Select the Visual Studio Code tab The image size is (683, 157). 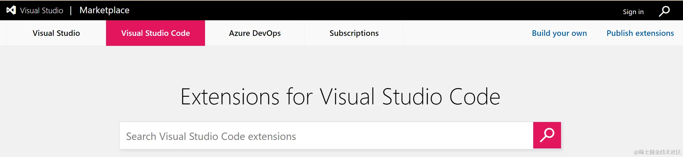tap(155, 33)
